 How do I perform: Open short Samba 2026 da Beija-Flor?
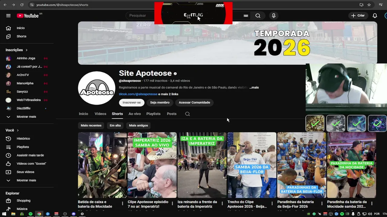point(252,165)
